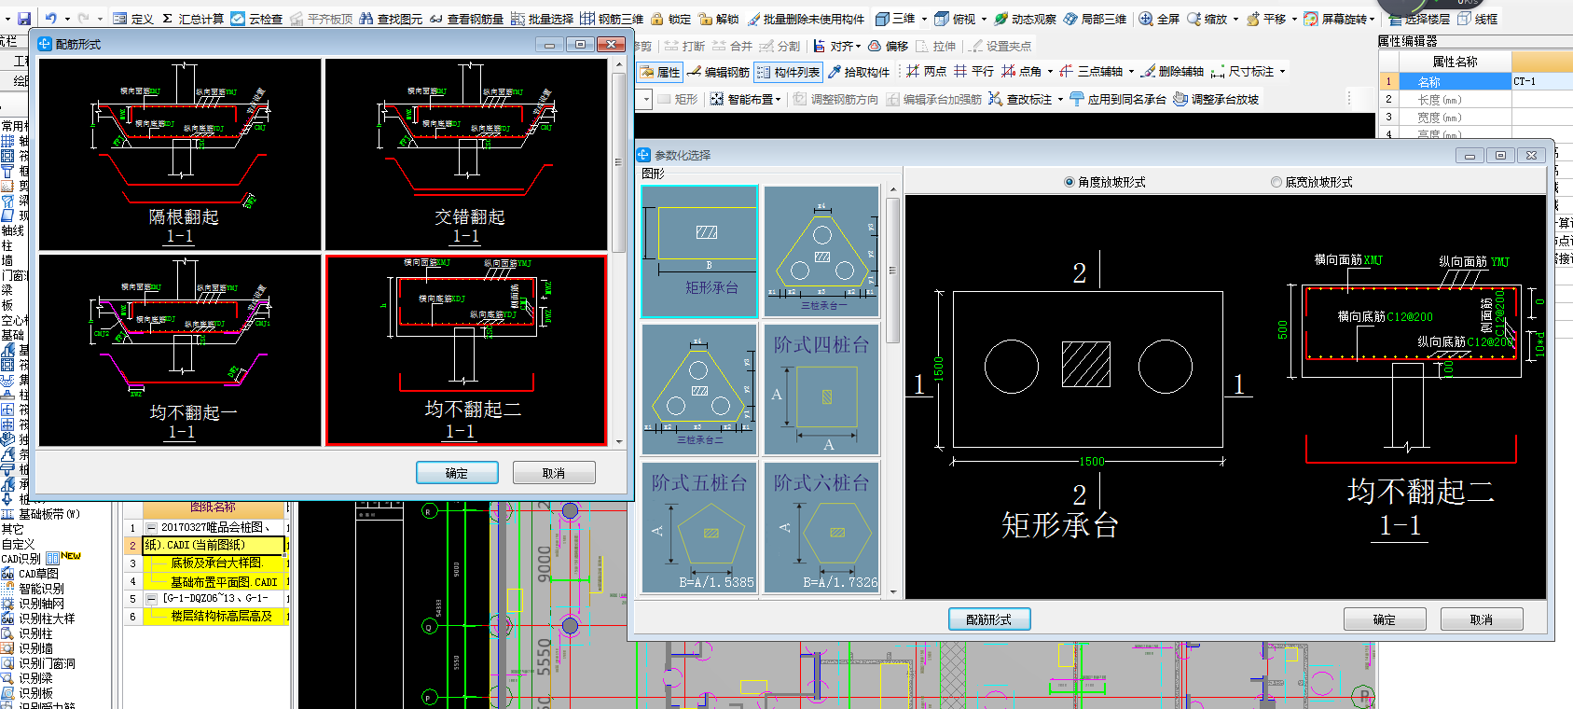This screenshot has width=1573, height=709.
Task: Select 矩形承台 shape thumbnail
Action: 699,252
